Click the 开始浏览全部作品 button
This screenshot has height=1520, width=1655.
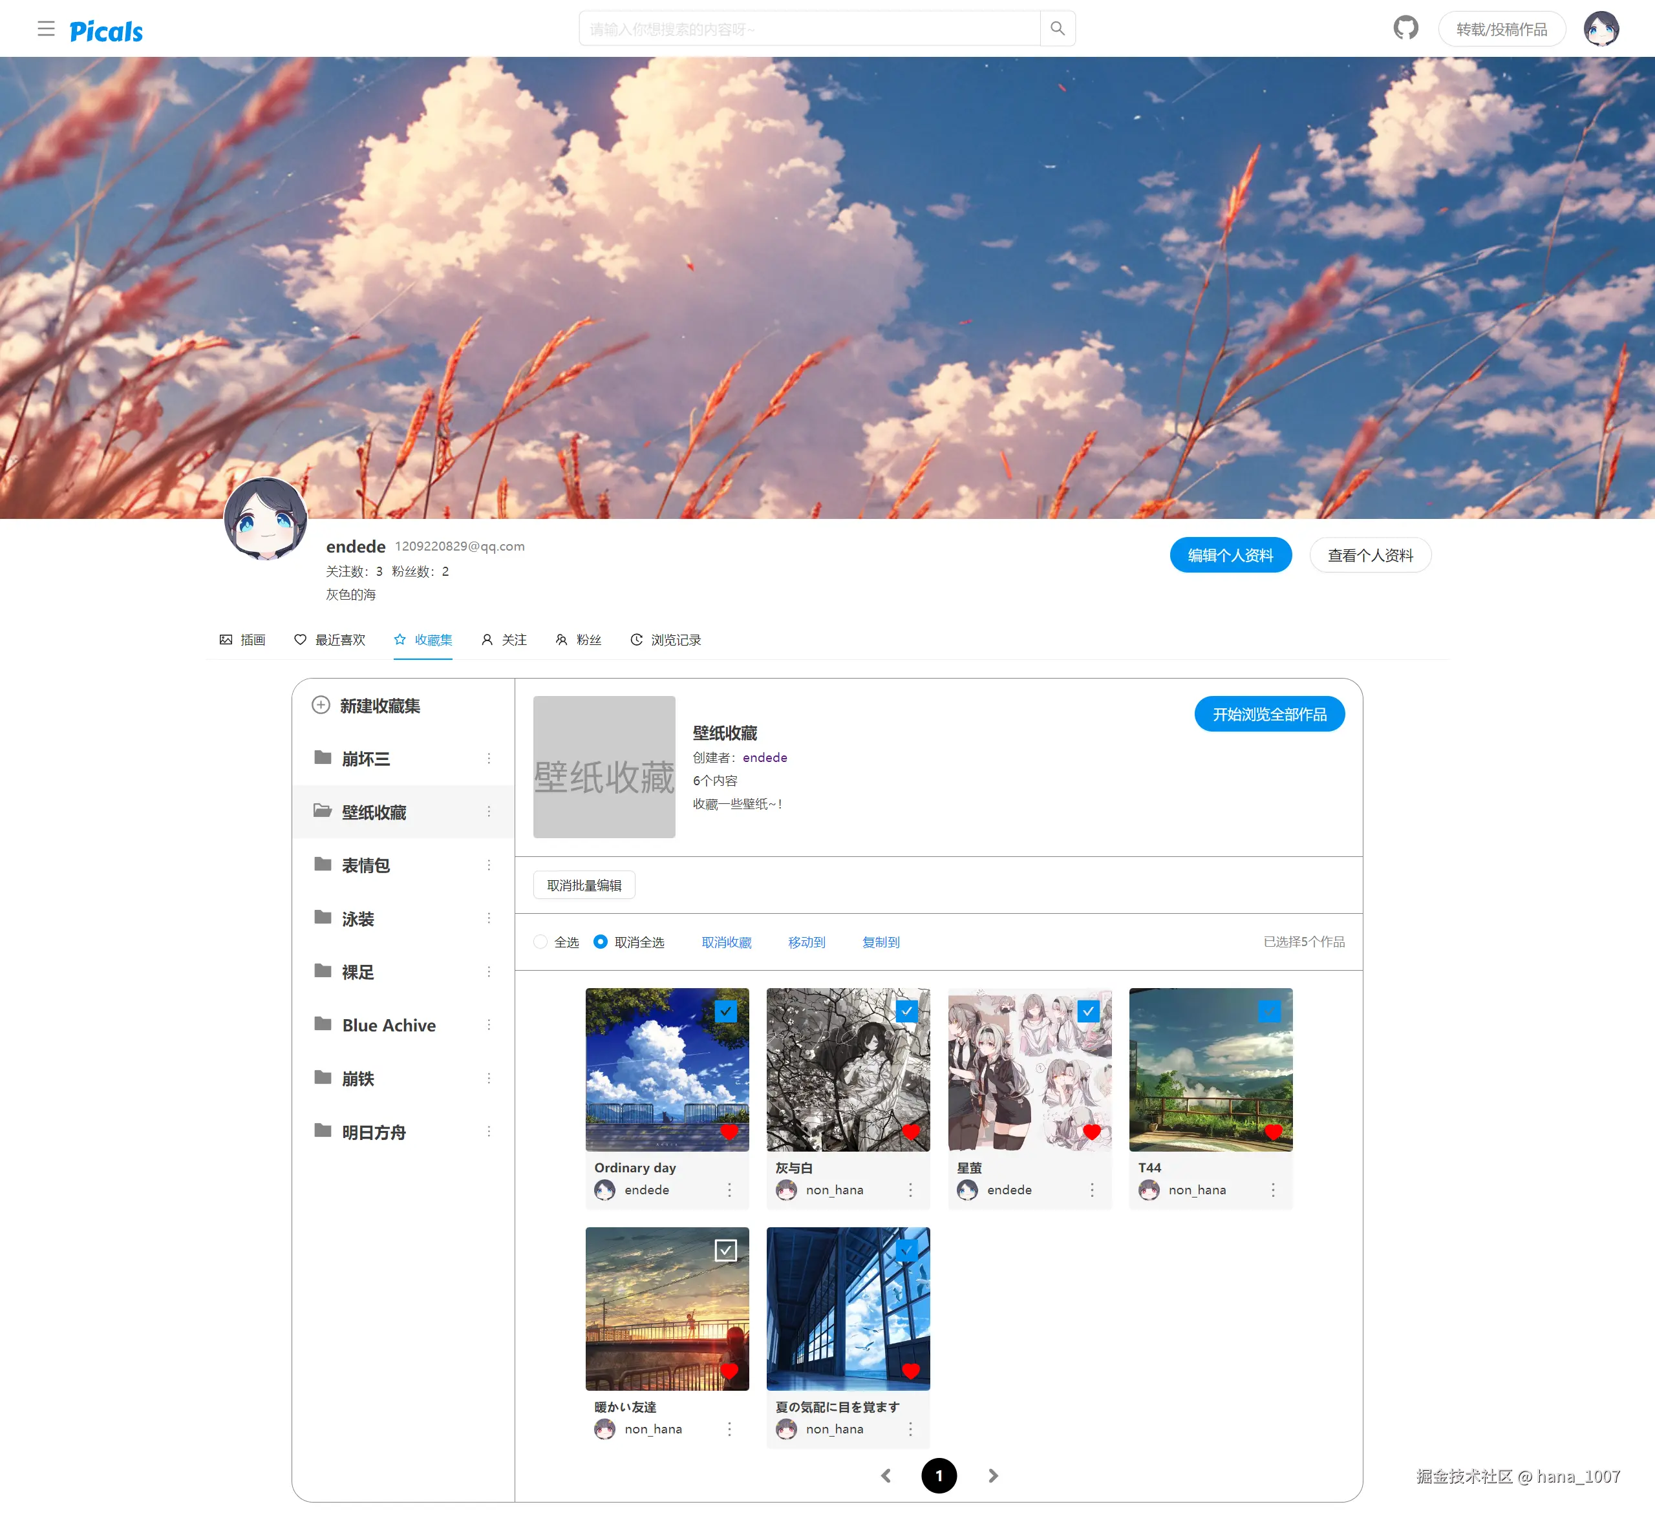tap(1269, 714)
